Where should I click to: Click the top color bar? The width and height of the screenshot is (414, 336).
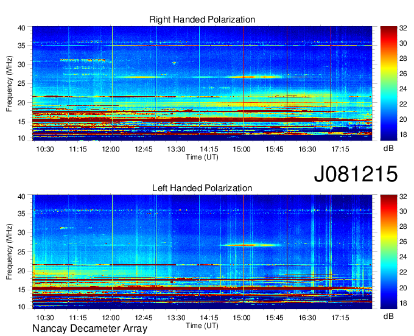388,83
